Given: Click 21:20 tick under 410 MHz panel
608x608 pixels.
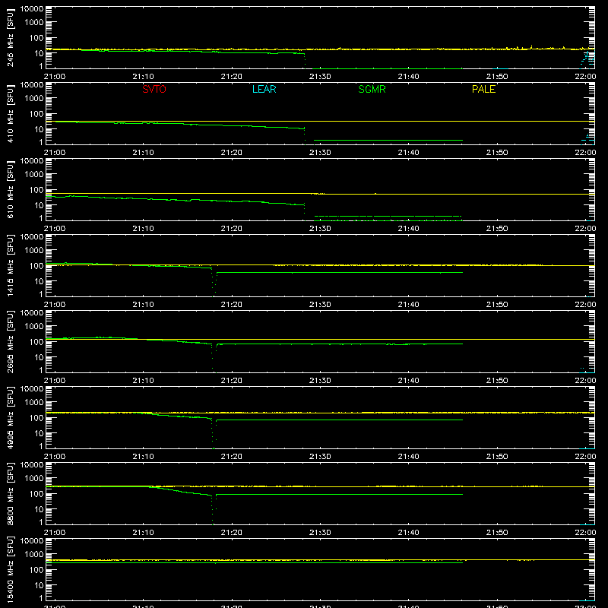Looking at the screenshot, I should pos(232,153).
